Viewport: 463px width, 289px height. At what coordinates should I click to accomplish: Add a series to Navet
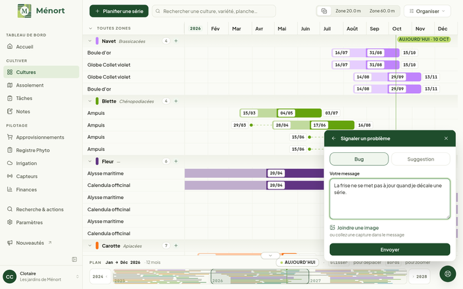(x=176, y=41)
